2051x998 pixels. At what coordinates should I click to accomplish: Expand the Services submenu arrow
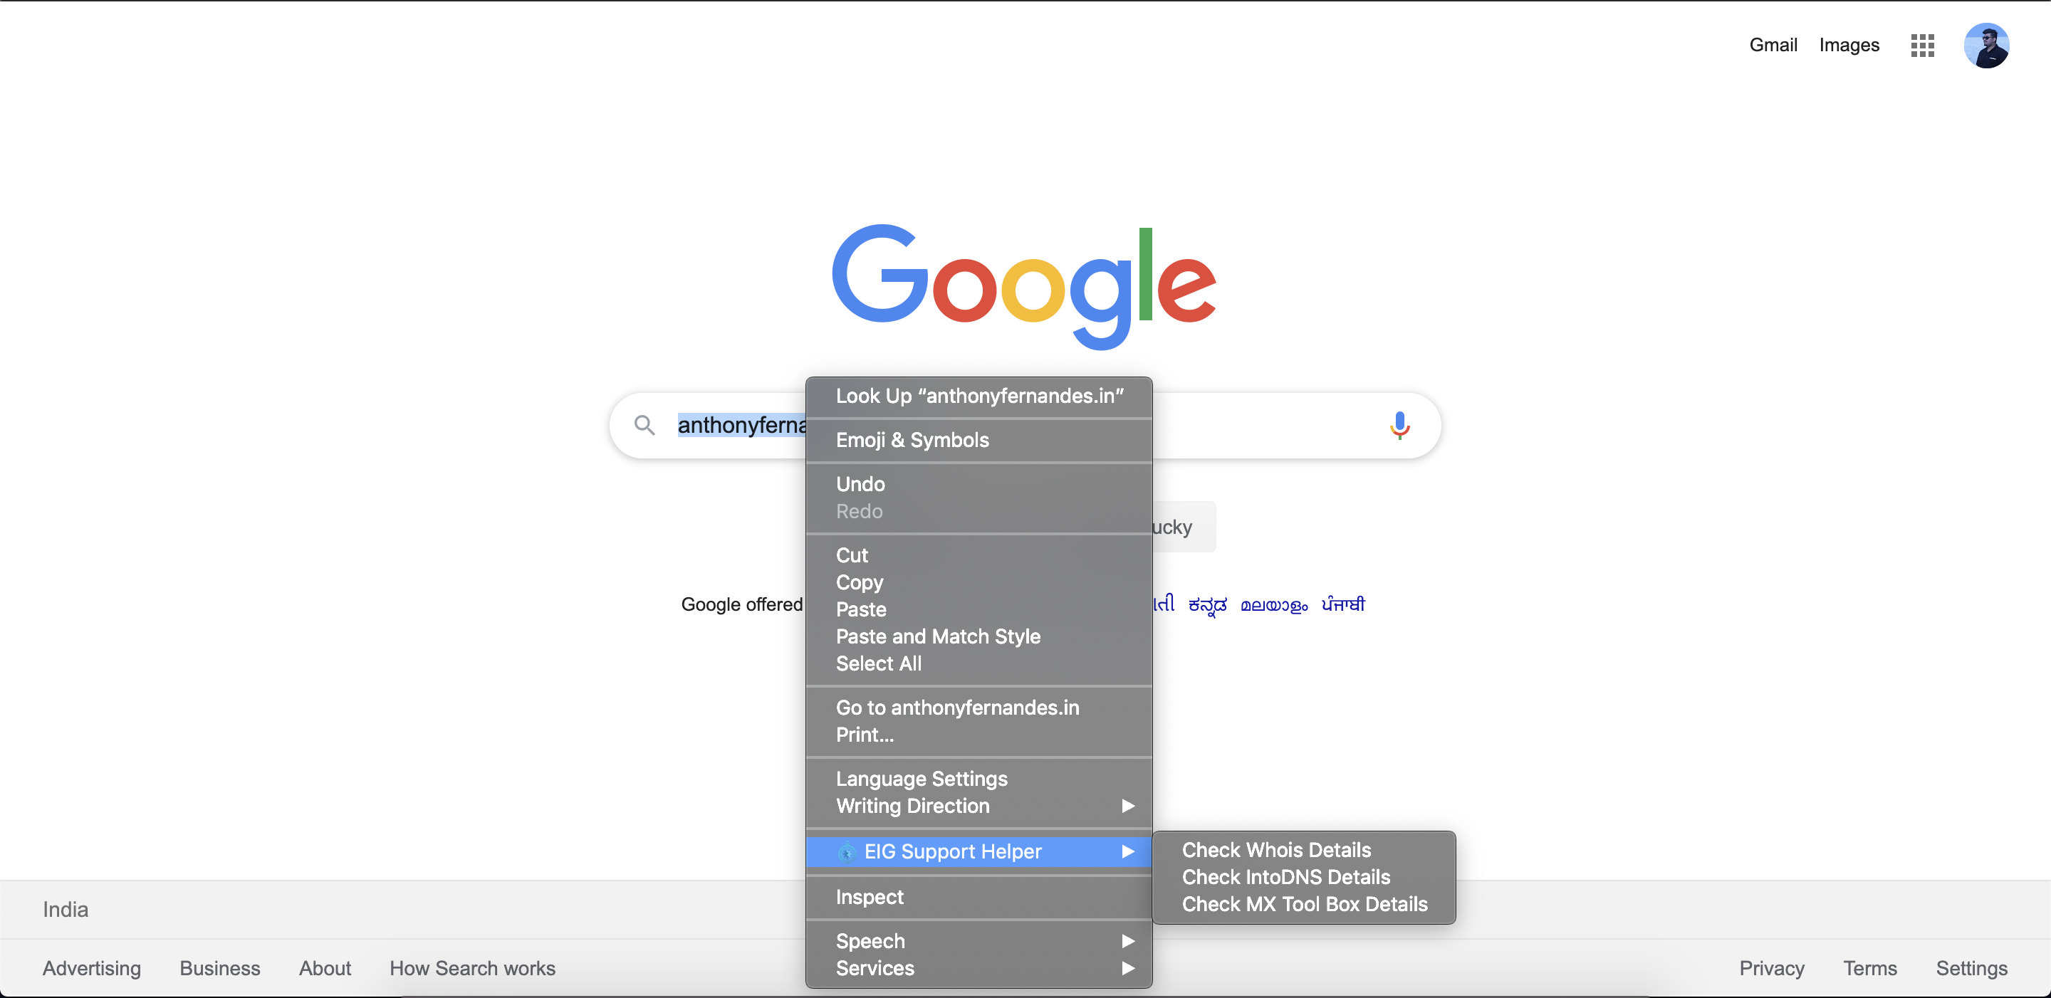[1127, 968]
